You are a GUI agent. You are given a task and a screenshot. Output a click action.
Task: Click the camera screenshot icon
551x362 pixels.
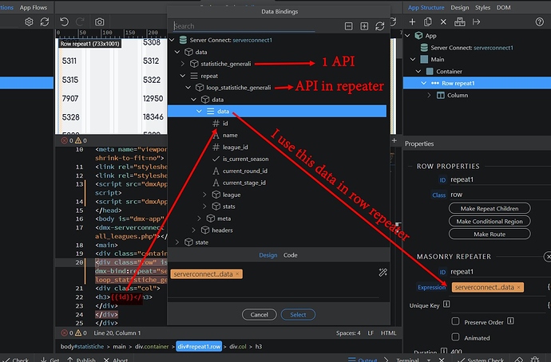pos(100,22)
